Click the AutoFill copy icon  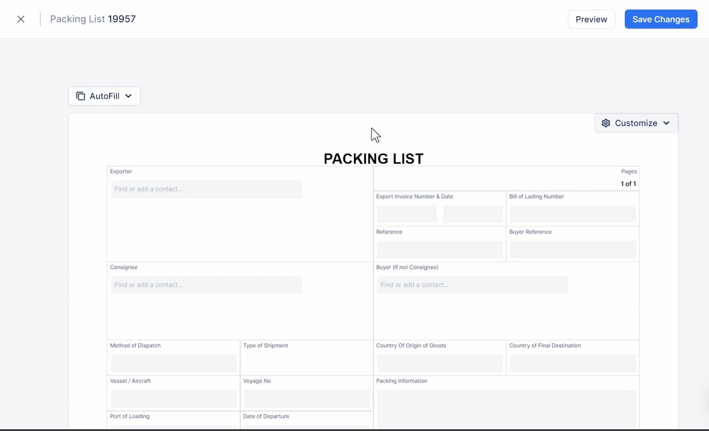click(81, 96)
